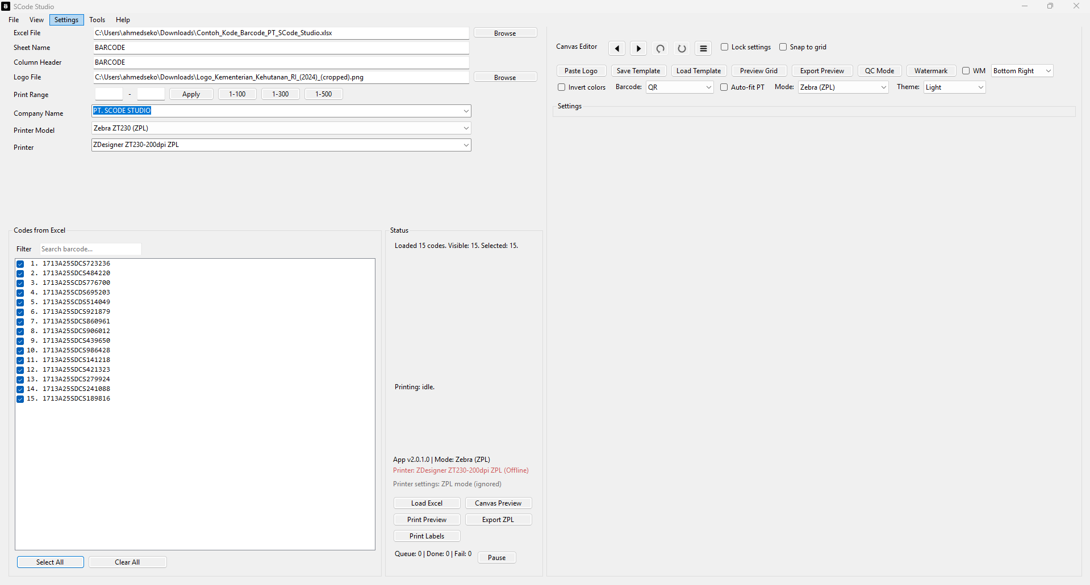Enable Lock settings checkbox
The image size is (1090, 585).
pyautogui.click(x=724, y=47)
